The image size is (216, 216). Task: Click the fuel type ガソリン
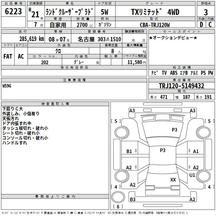pyautogui.click(x=105, y=25)
